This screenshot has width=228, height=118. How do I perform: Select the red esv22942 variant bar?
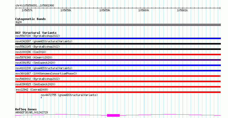click(x=118, y=92)
